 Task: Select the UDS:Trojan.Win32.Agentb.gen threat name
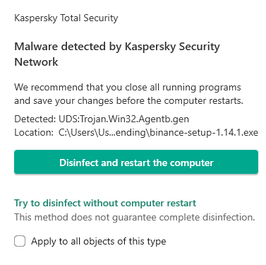123,119
